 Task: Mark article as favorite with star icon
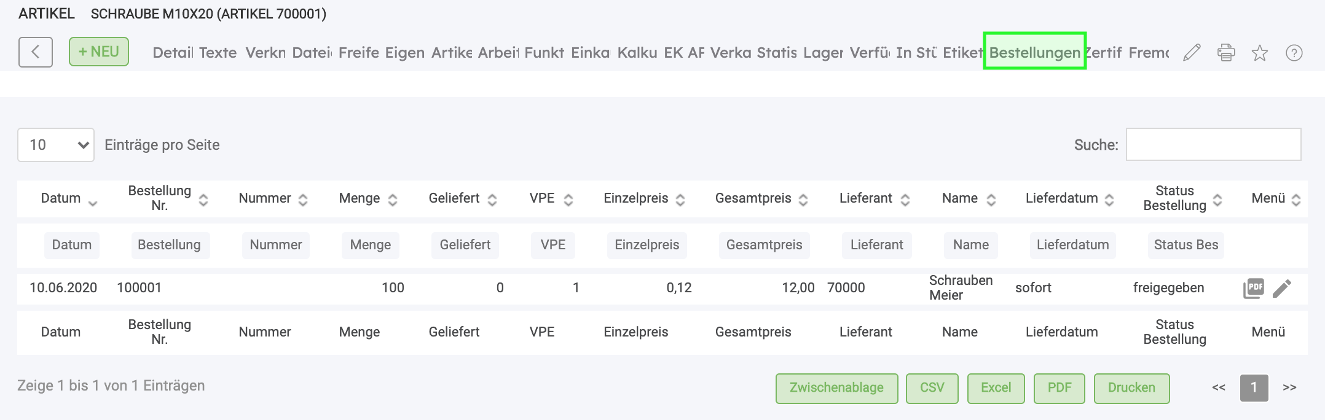(1260, 53)
